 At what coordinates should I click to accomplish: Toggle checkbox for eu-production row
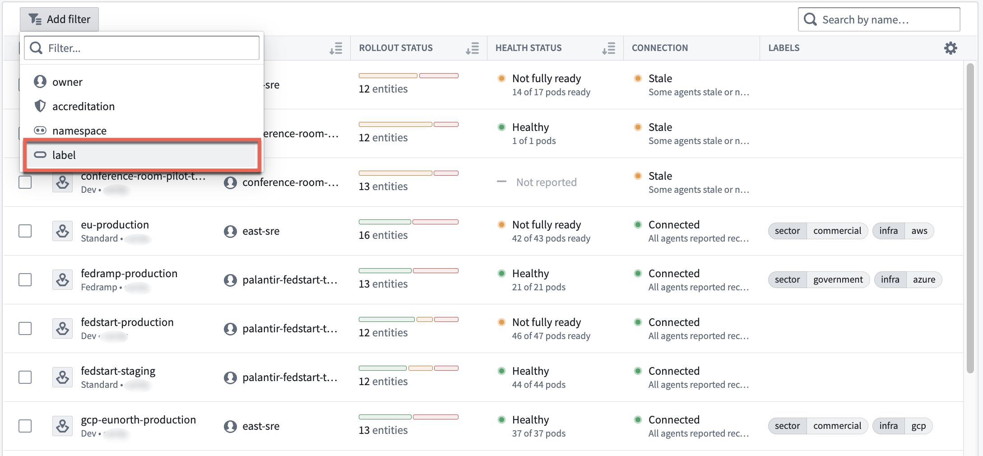tap(25, 231)
